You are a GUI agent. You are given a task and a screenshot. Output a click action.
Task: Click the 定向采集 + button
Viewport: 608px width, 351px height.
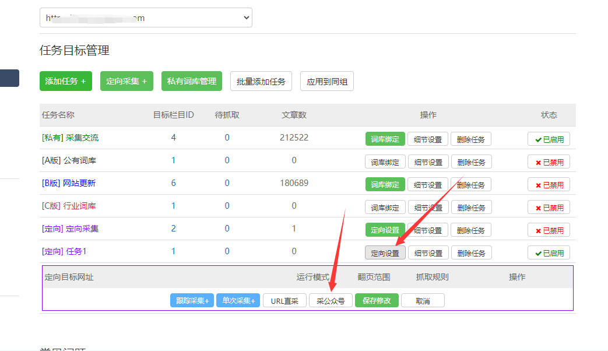[126, 81]
